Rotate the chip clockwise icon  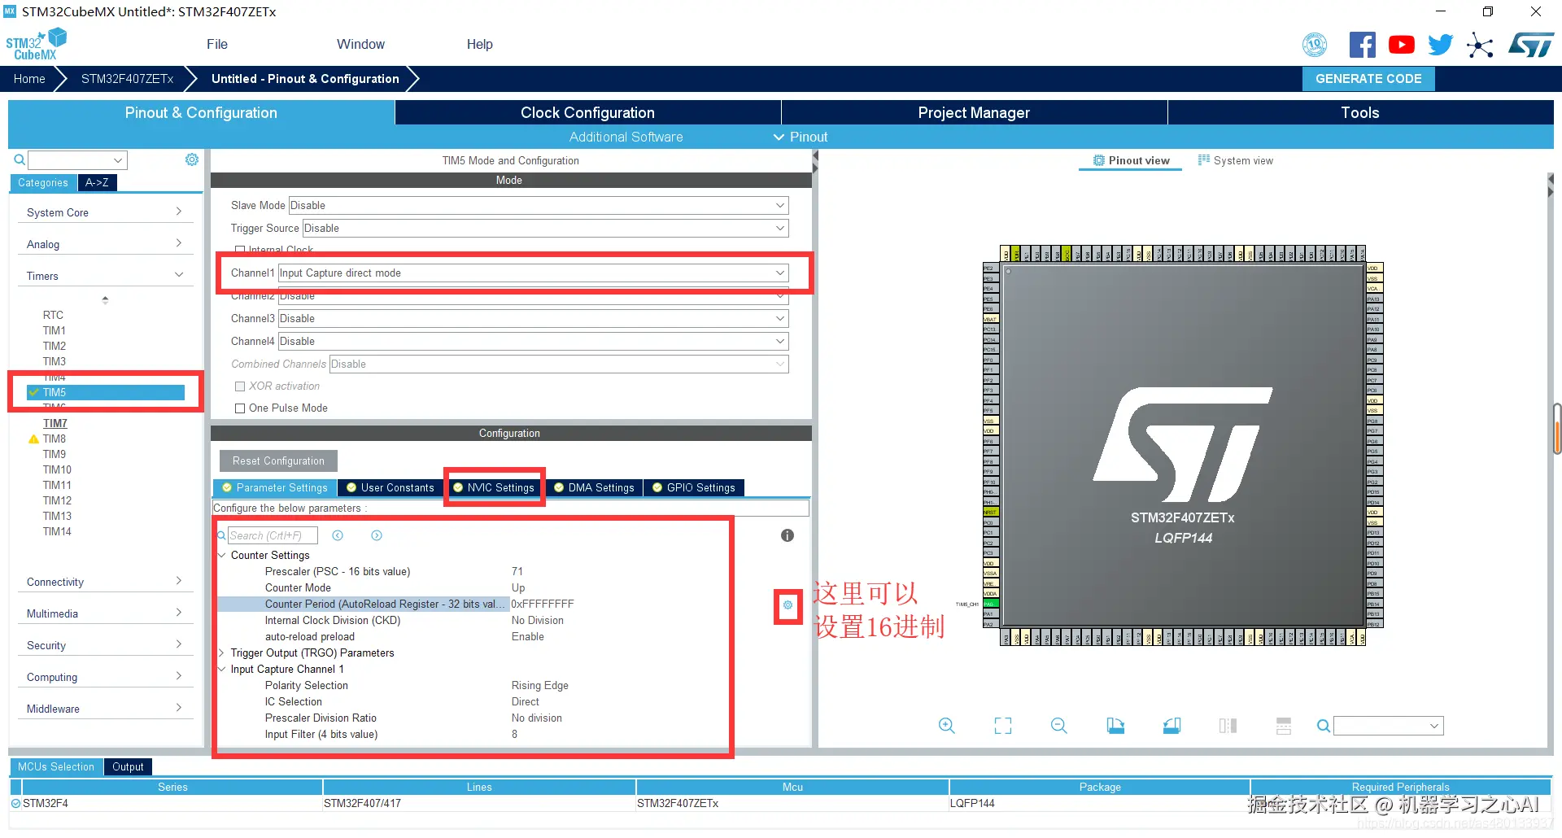[x=1115, y=726]
